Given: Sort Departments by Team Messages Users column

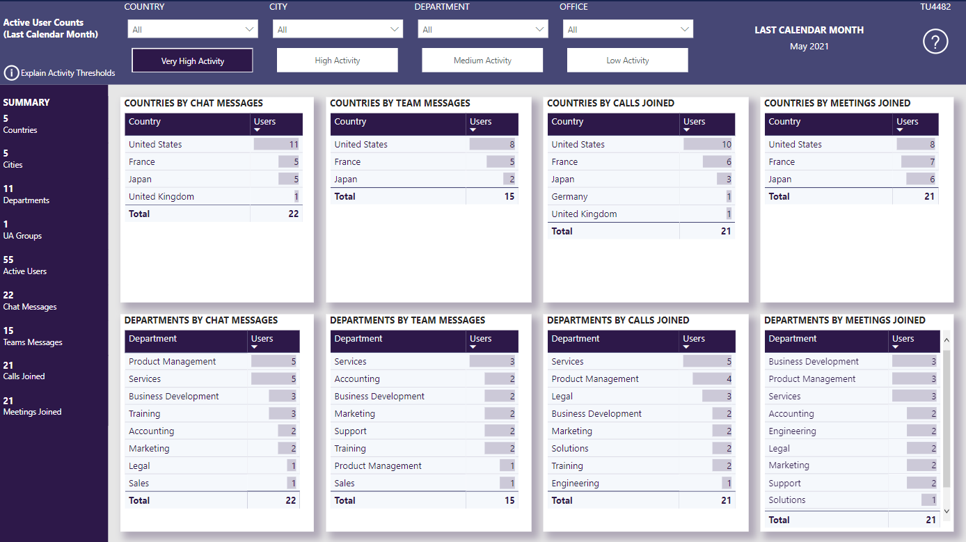Looking at the screenshot, I should (492, 341).
